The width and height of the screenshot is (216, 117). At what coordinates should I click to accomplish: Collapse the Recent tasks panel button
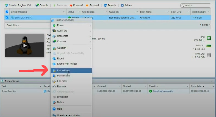tap(212, 81)
